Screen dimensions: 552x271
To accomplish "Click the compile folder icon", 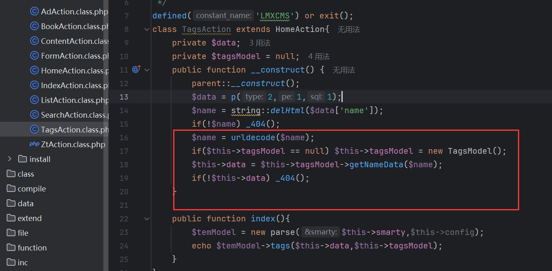I will point(11,189).
